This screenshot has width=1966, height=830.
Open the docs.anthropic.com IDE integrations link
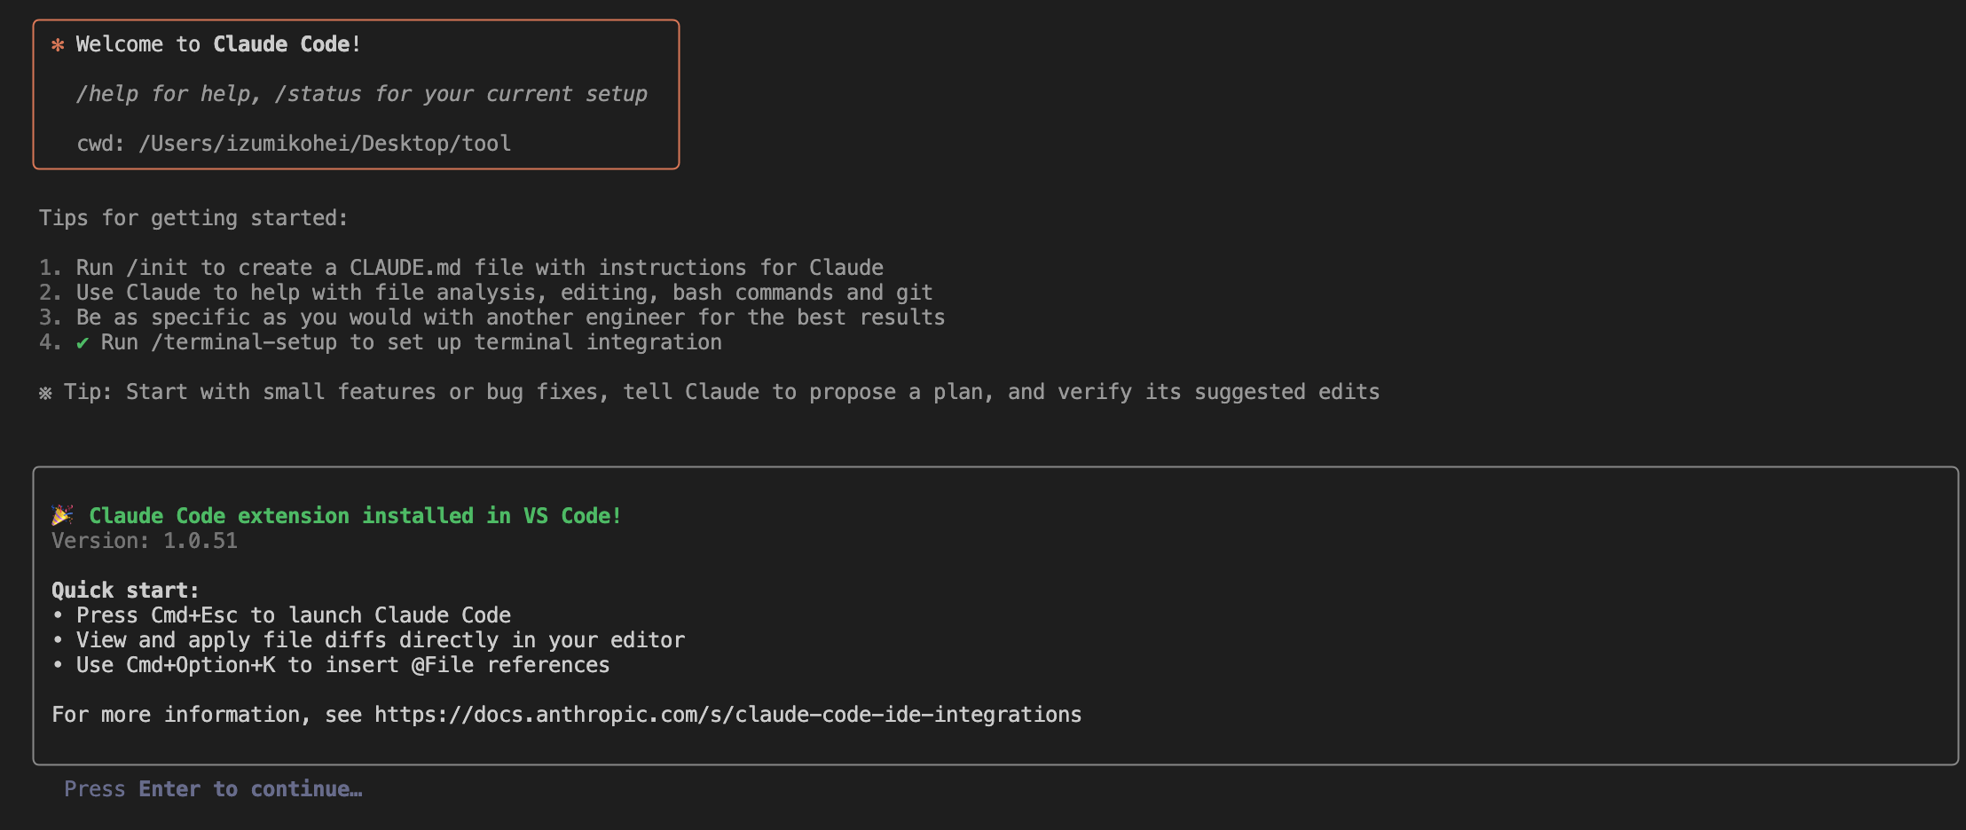pos(727,715)
